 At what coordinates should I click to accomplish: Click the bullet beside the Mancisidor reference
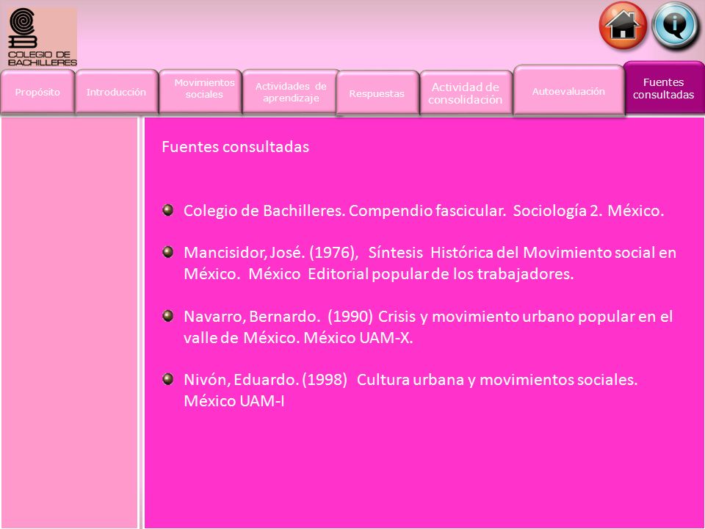[x=167, y=252]
